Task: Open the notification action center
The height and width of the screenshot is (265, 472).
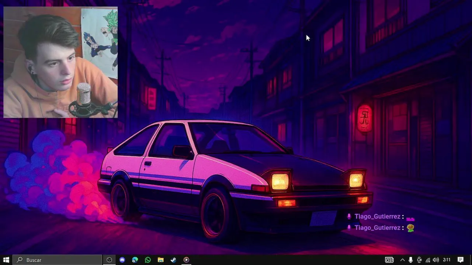Action: (x=461, y=260)
